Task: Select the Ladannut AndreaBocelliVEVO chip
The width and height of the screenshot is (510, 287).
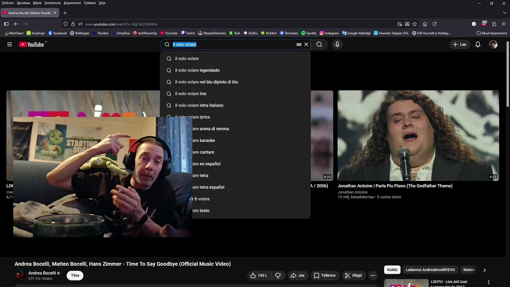Action: pyautogui.click(x=430, y=270)
